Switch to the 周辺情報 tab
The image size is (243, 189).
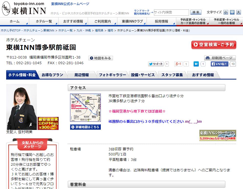tap(82, 75)
